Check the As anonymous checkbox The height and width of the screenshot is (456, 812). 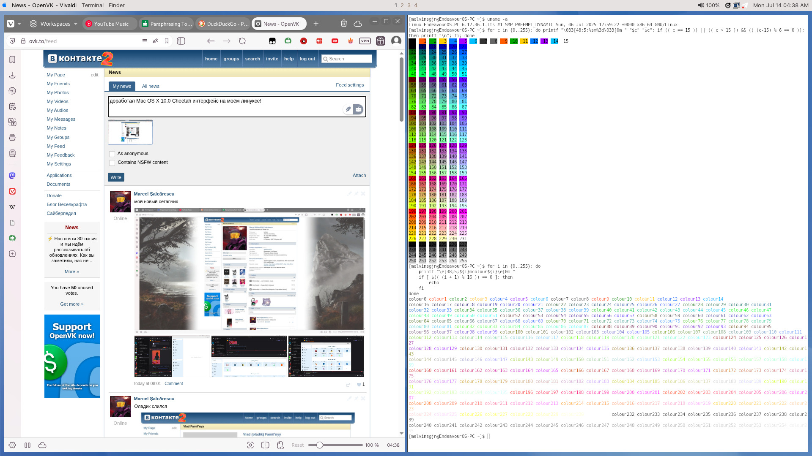pyautogui.click(x=112, y=154)
